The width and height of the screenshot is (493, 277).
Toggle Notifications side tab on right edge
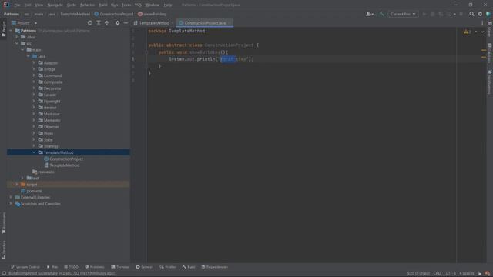point(490,82)
